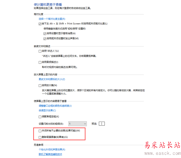Click the cursor thickness preview box
Screen dimensions: 181x158
pos(102,124)
